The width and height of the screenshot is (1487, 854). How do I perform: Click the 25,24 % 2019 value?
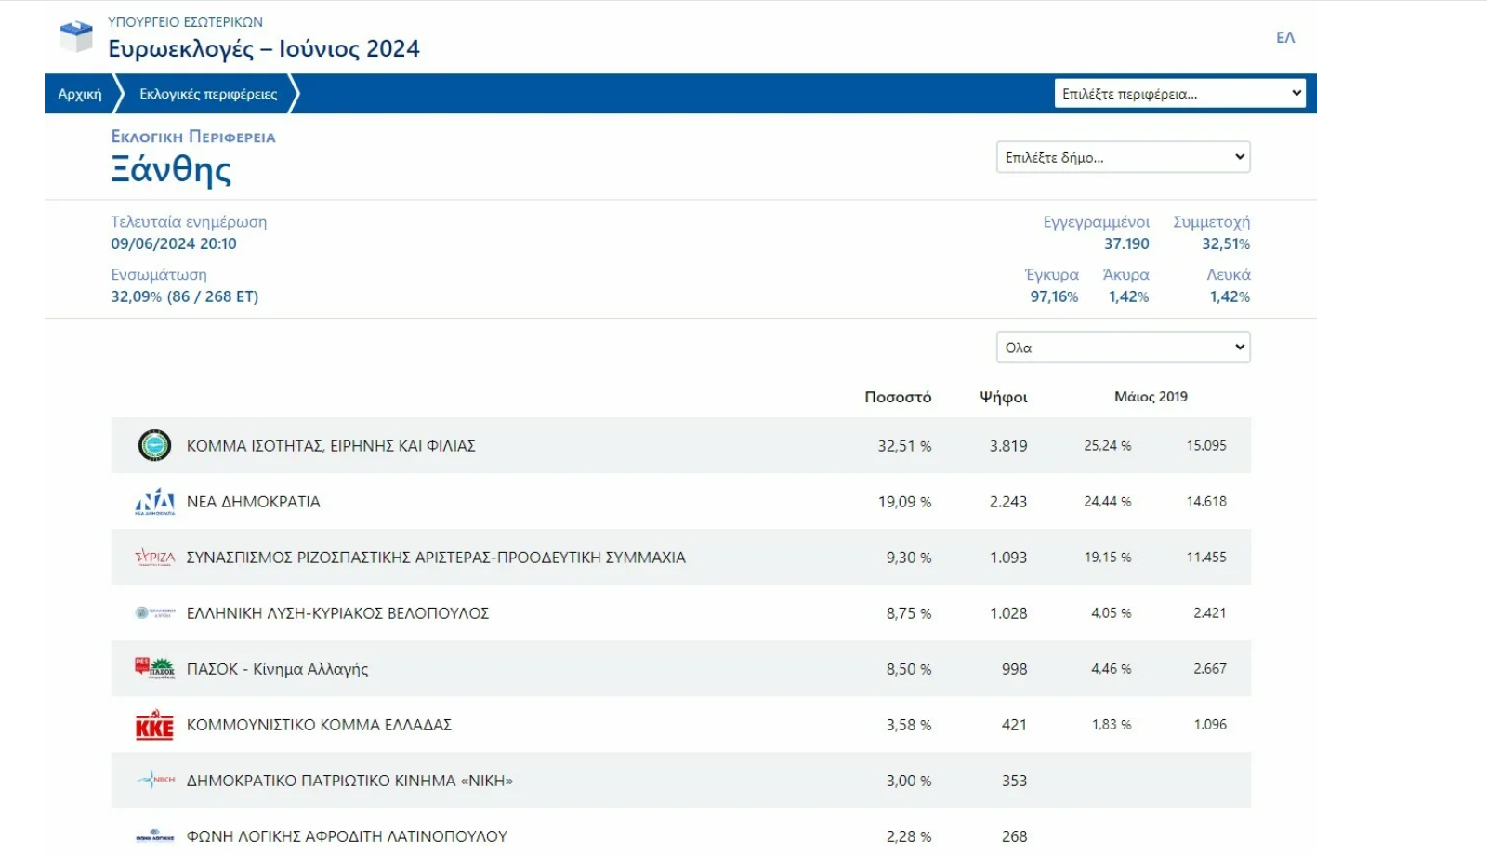1108,446
